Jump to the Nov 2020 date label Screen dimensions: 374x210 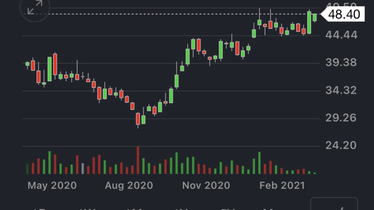(206, 185)
